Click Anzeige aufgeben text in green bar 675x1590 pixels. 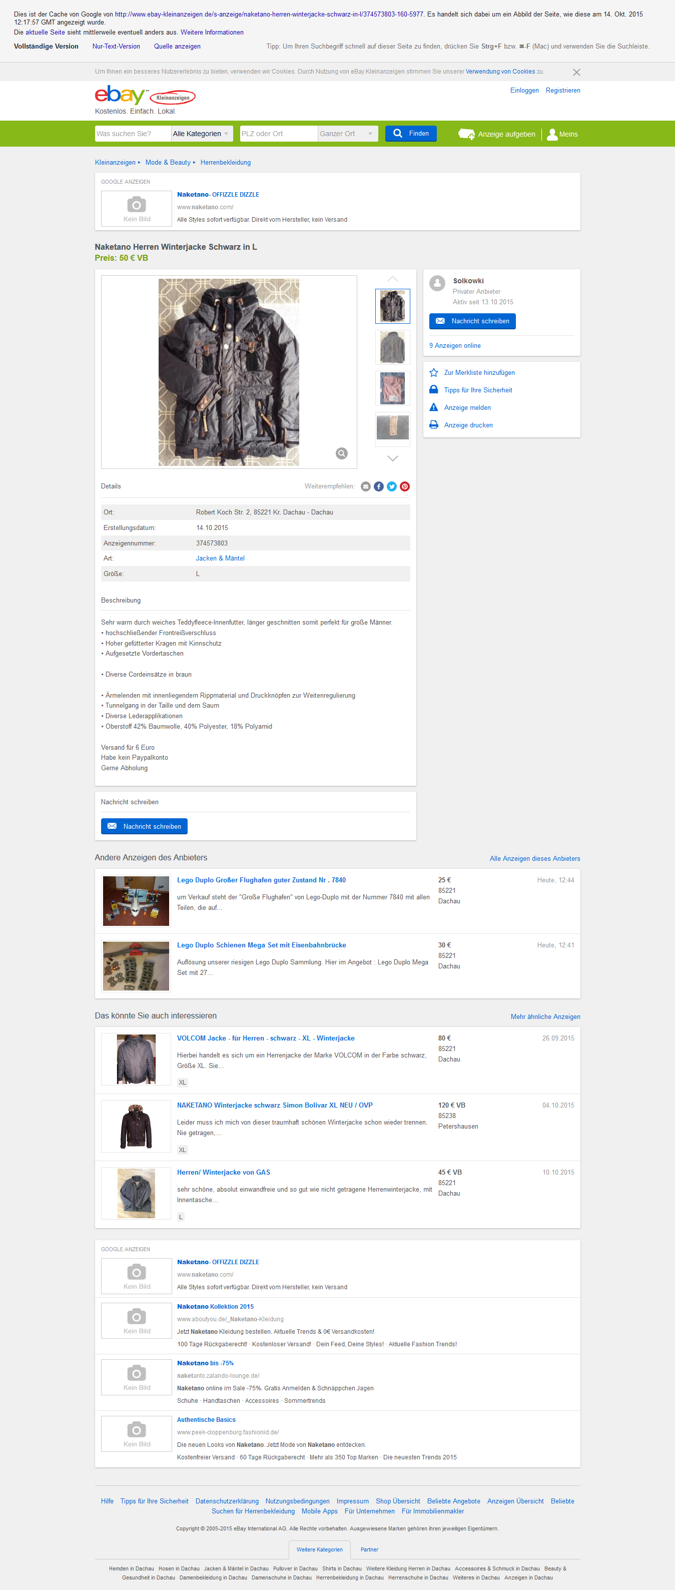coord(506,134)
